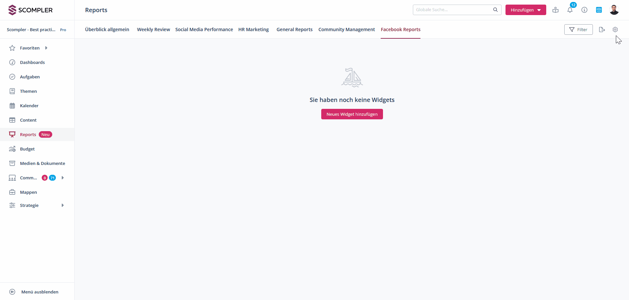
Task: Open report settings gear icon
Action: point(615,30)
